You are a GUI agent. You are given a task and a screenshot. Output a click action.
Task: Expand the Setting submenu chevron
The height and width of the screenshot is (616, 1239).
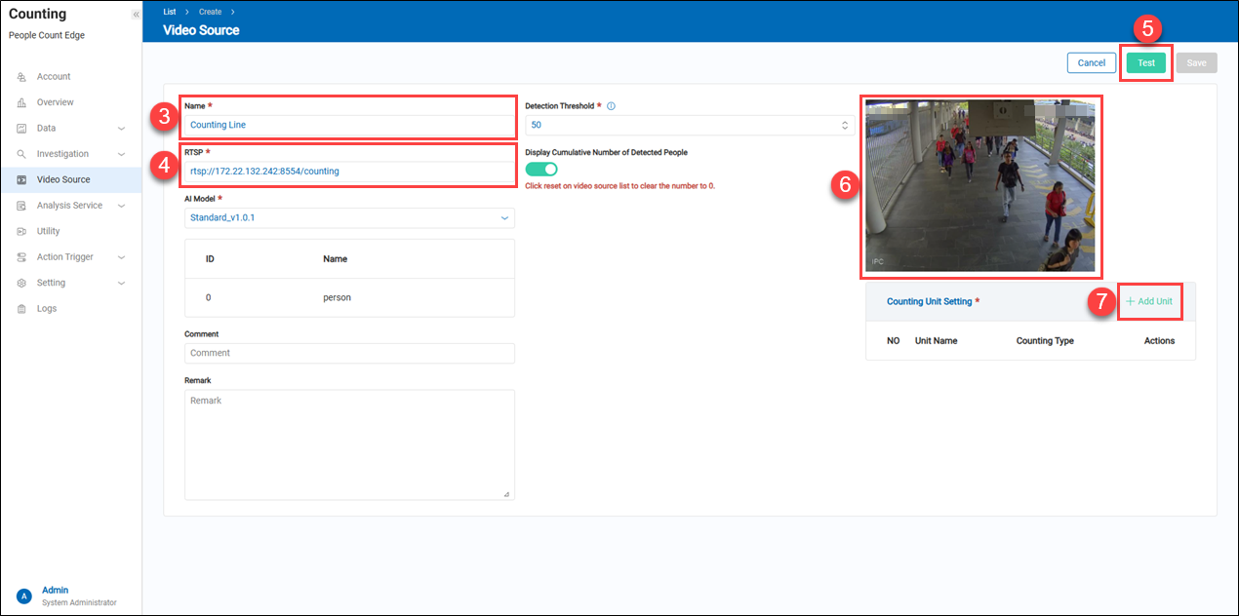121,284
